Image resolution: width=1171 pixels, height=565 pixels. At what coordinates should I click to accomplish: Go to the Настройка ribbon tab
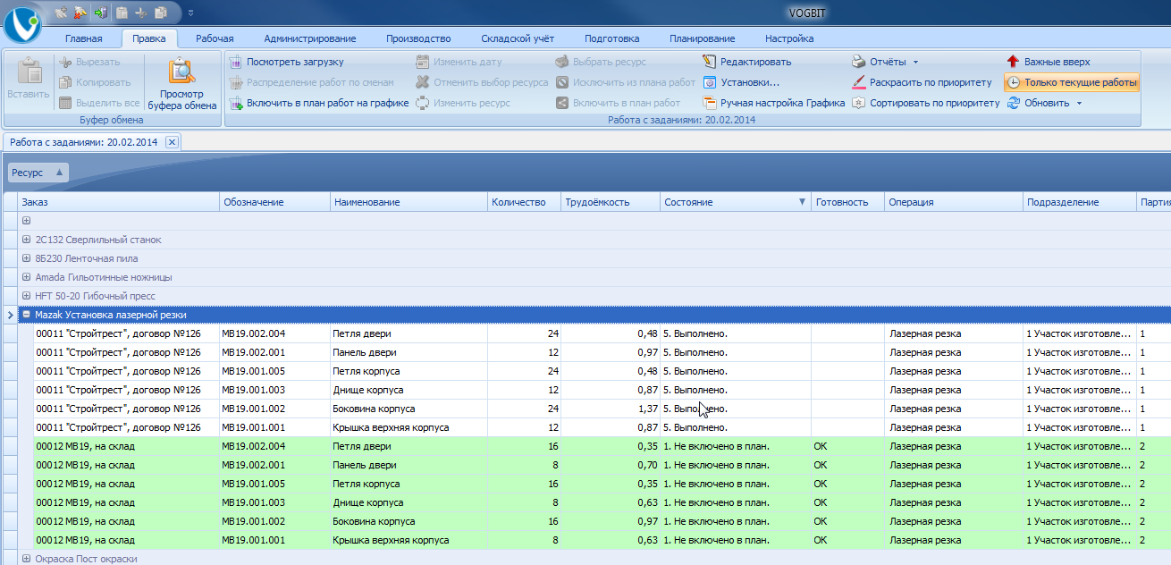coord(789,38)
